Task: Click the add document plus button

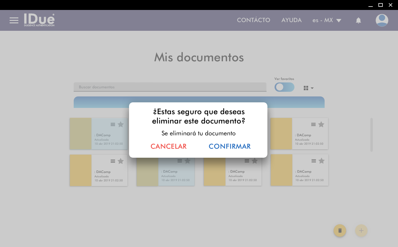Action: coord(361,231)
